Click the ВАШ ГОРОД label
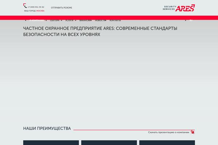Image resolution: width=218 pixels, height=145 pixels. 30,11
